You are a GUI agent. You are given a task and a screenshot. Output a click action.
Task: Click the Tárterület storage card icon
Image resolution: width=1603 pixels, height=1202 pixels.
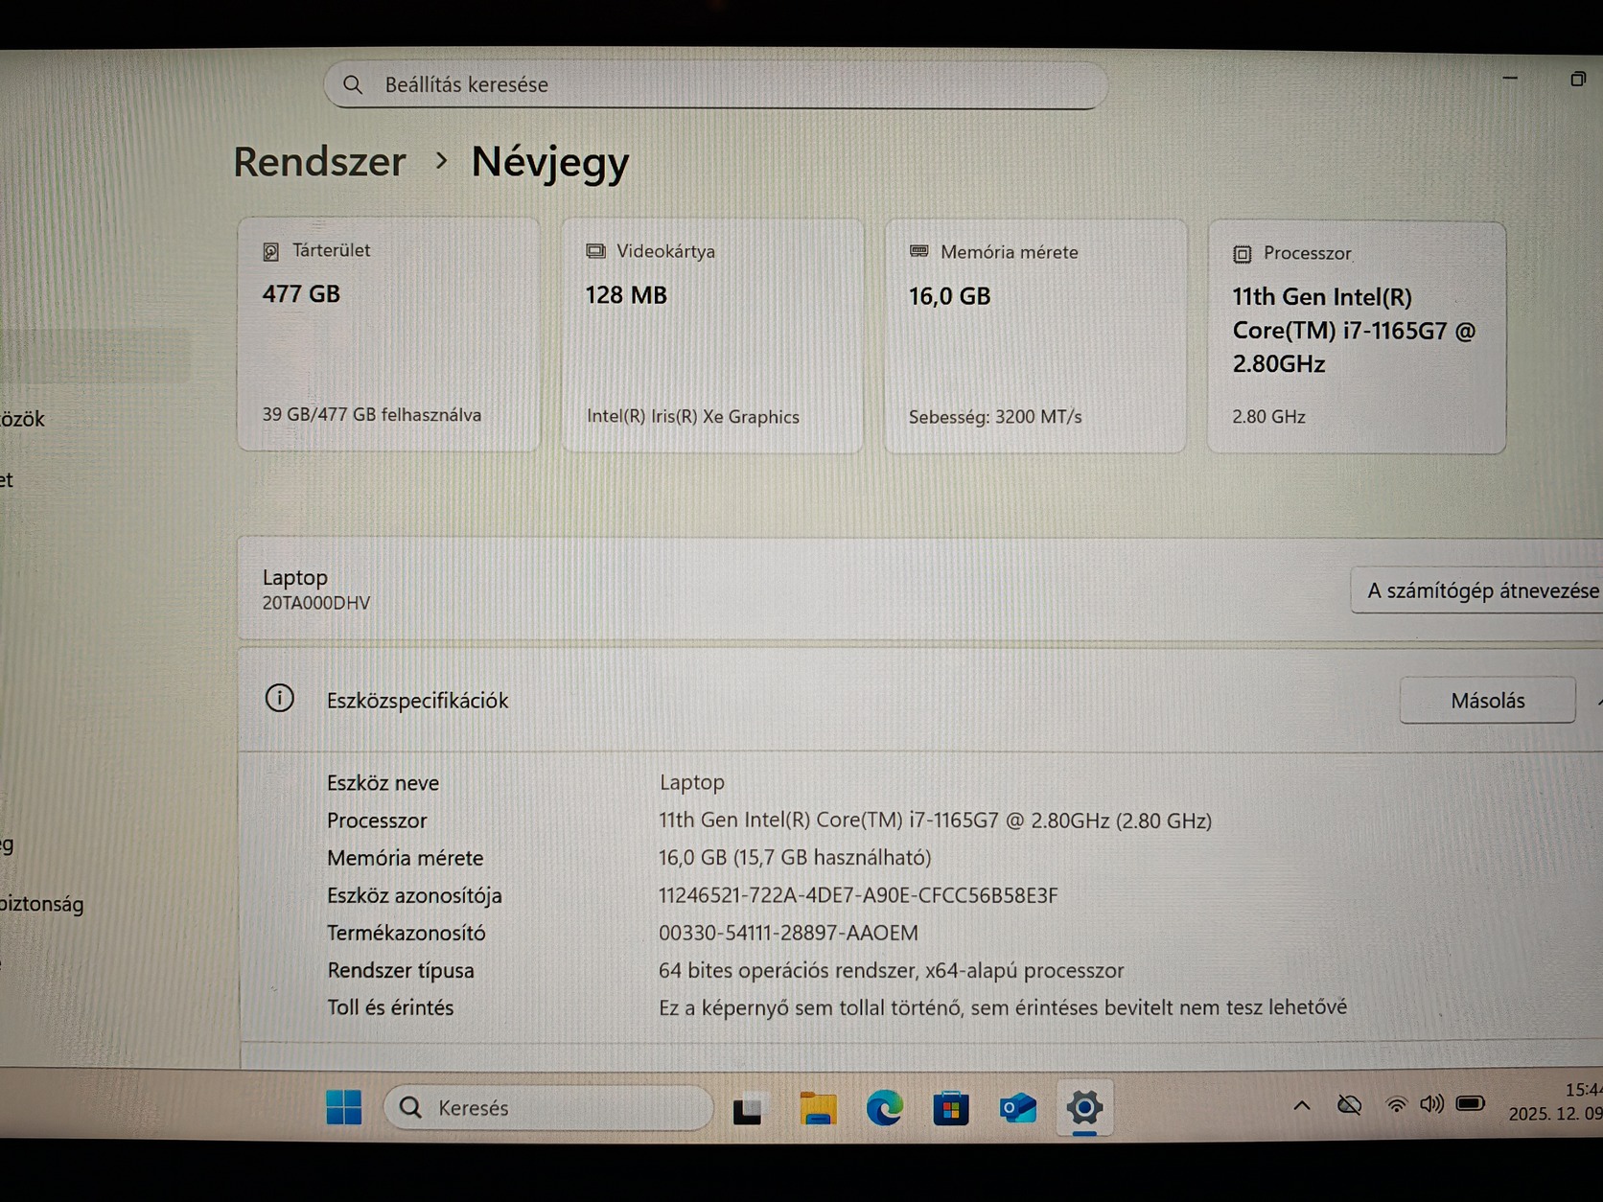point(271,251)
